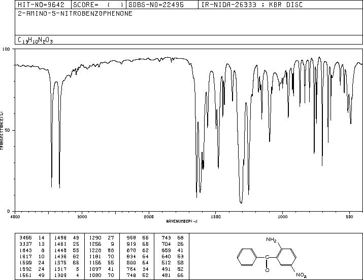This screenshot has width=363, height=280.
Task: Click the 1156 peak table entry
Action: point(102,263)
